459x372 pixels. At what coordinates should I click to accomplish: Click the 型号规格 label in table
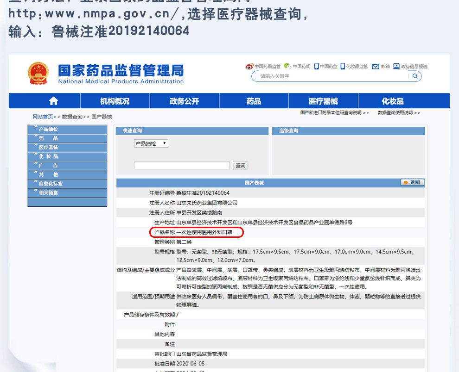pyautogui.click(x=165, y=252)
